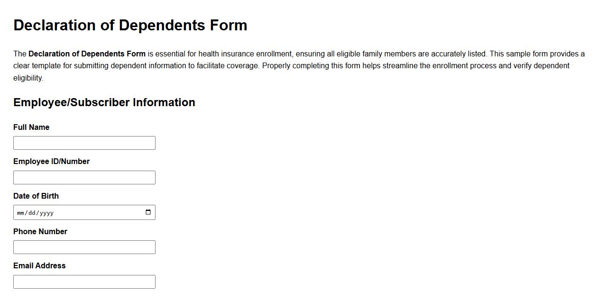Click inside the Full Name input box
Screen dimensions: 606x301
coord(84,143)
